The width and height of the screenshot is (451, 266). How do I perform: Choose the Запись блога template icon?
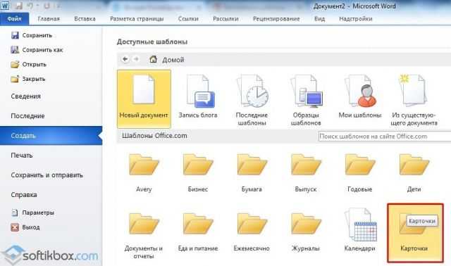coord(200,91)
